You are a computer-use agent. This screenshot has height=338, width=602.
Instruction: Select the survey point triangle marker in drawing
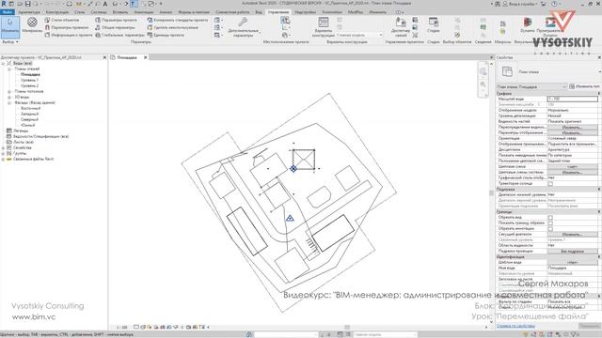click(x=290, y=218)
